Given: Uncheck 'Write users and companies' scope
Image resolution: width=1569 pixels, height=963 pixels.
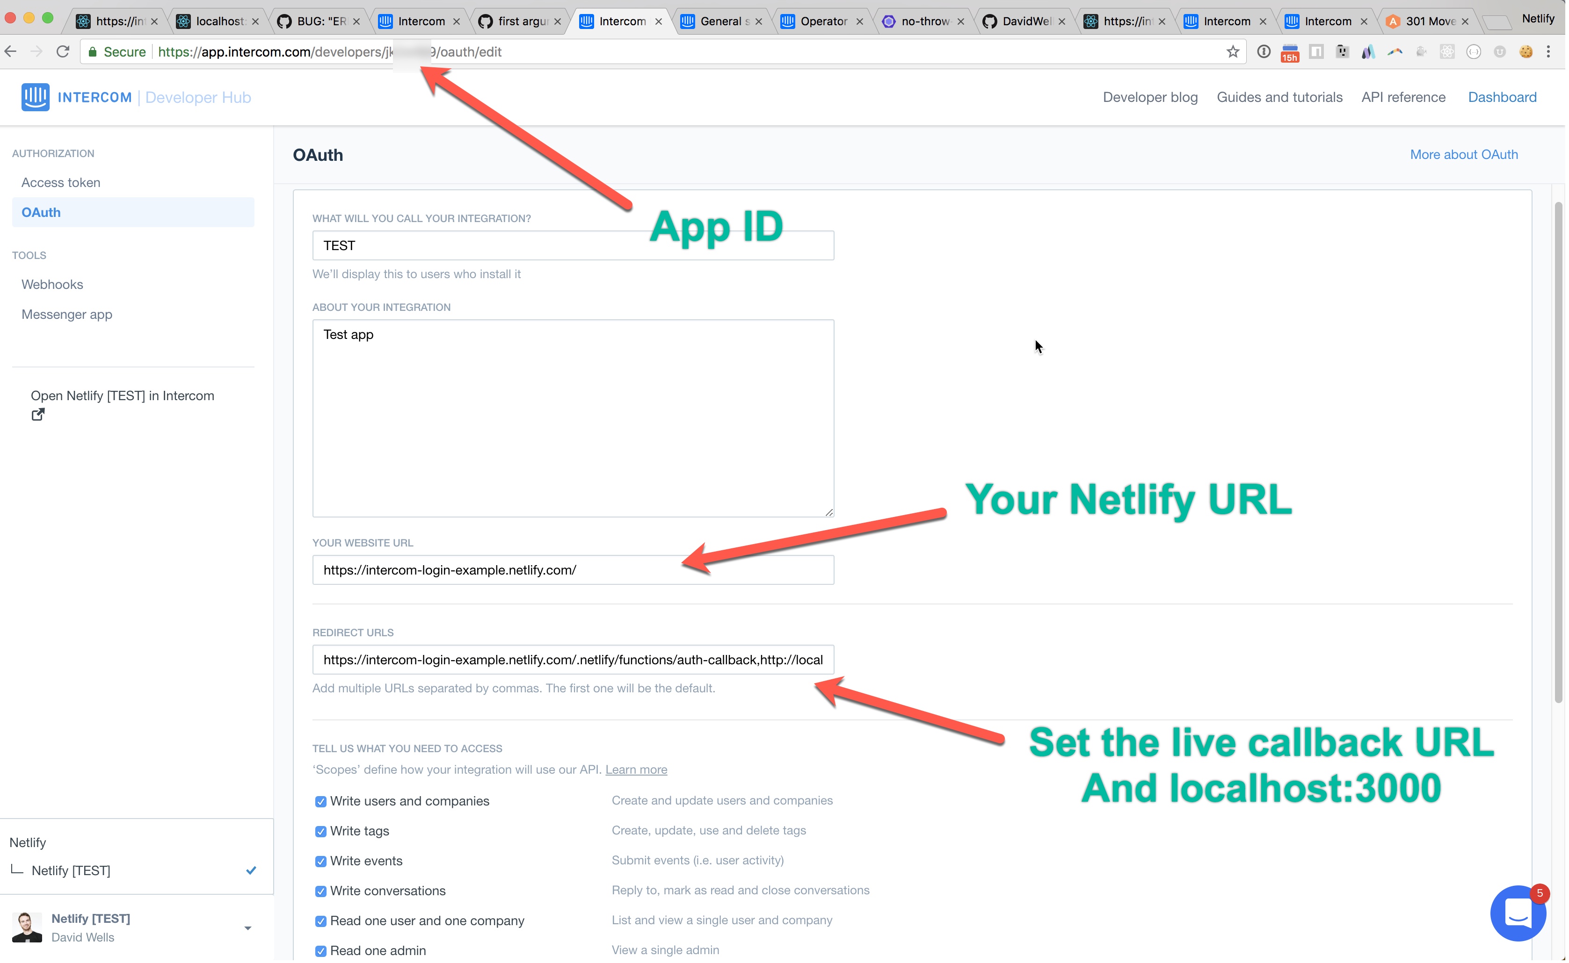Looking at the screenshot, I should pos(321,803).
